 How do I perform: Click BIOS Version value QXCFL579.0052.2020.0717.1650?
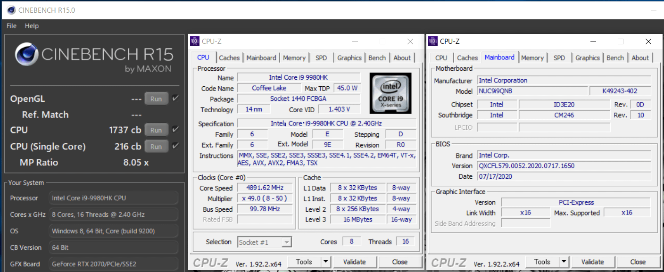(x=564, y=166)
